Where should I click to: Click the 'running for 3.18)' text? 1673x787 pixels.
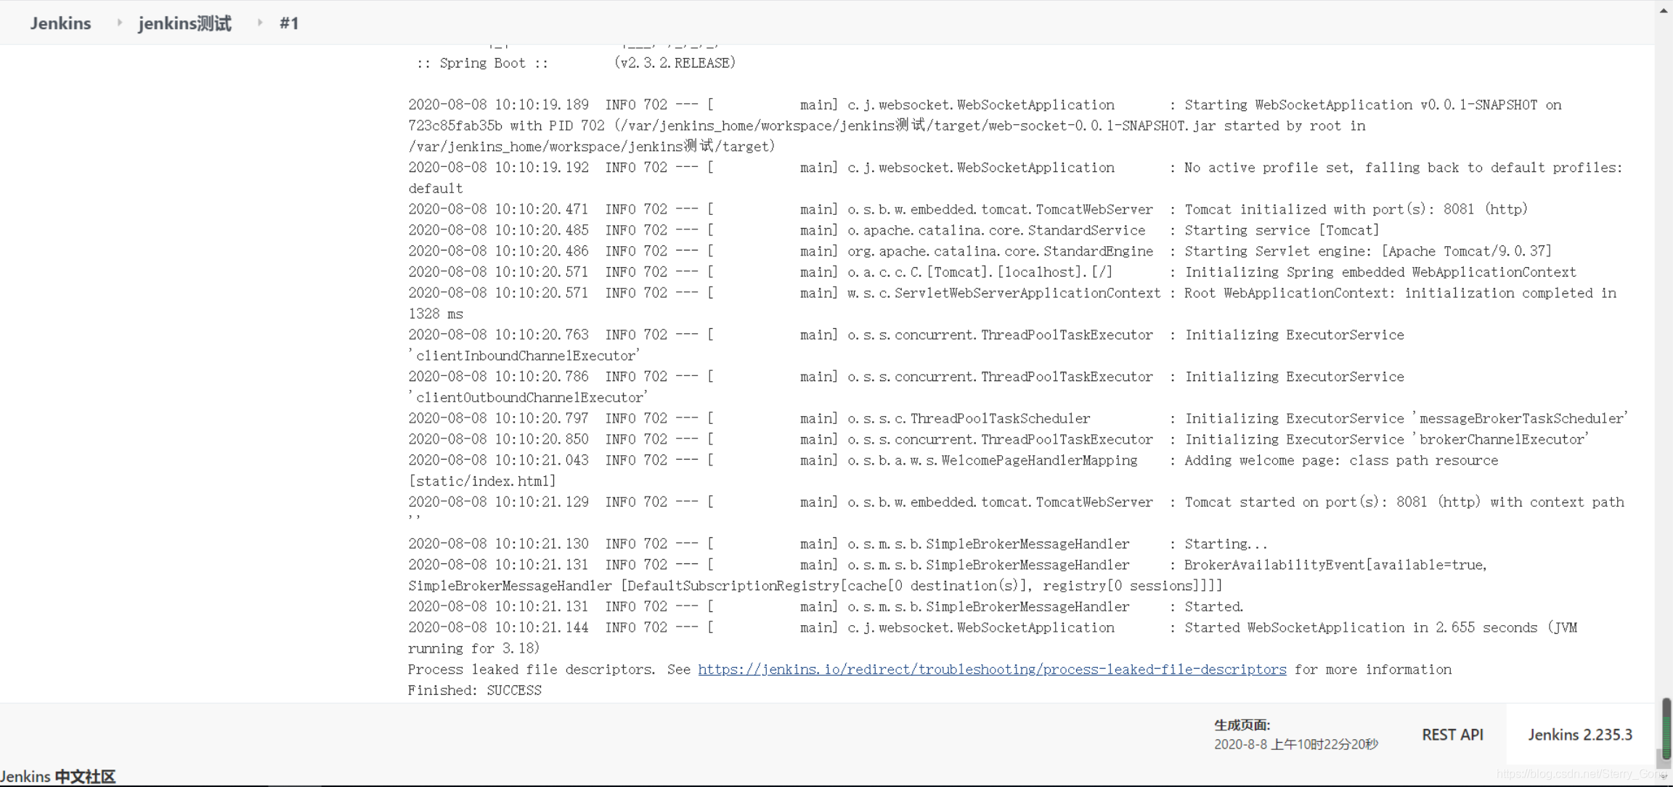(474, 649)
